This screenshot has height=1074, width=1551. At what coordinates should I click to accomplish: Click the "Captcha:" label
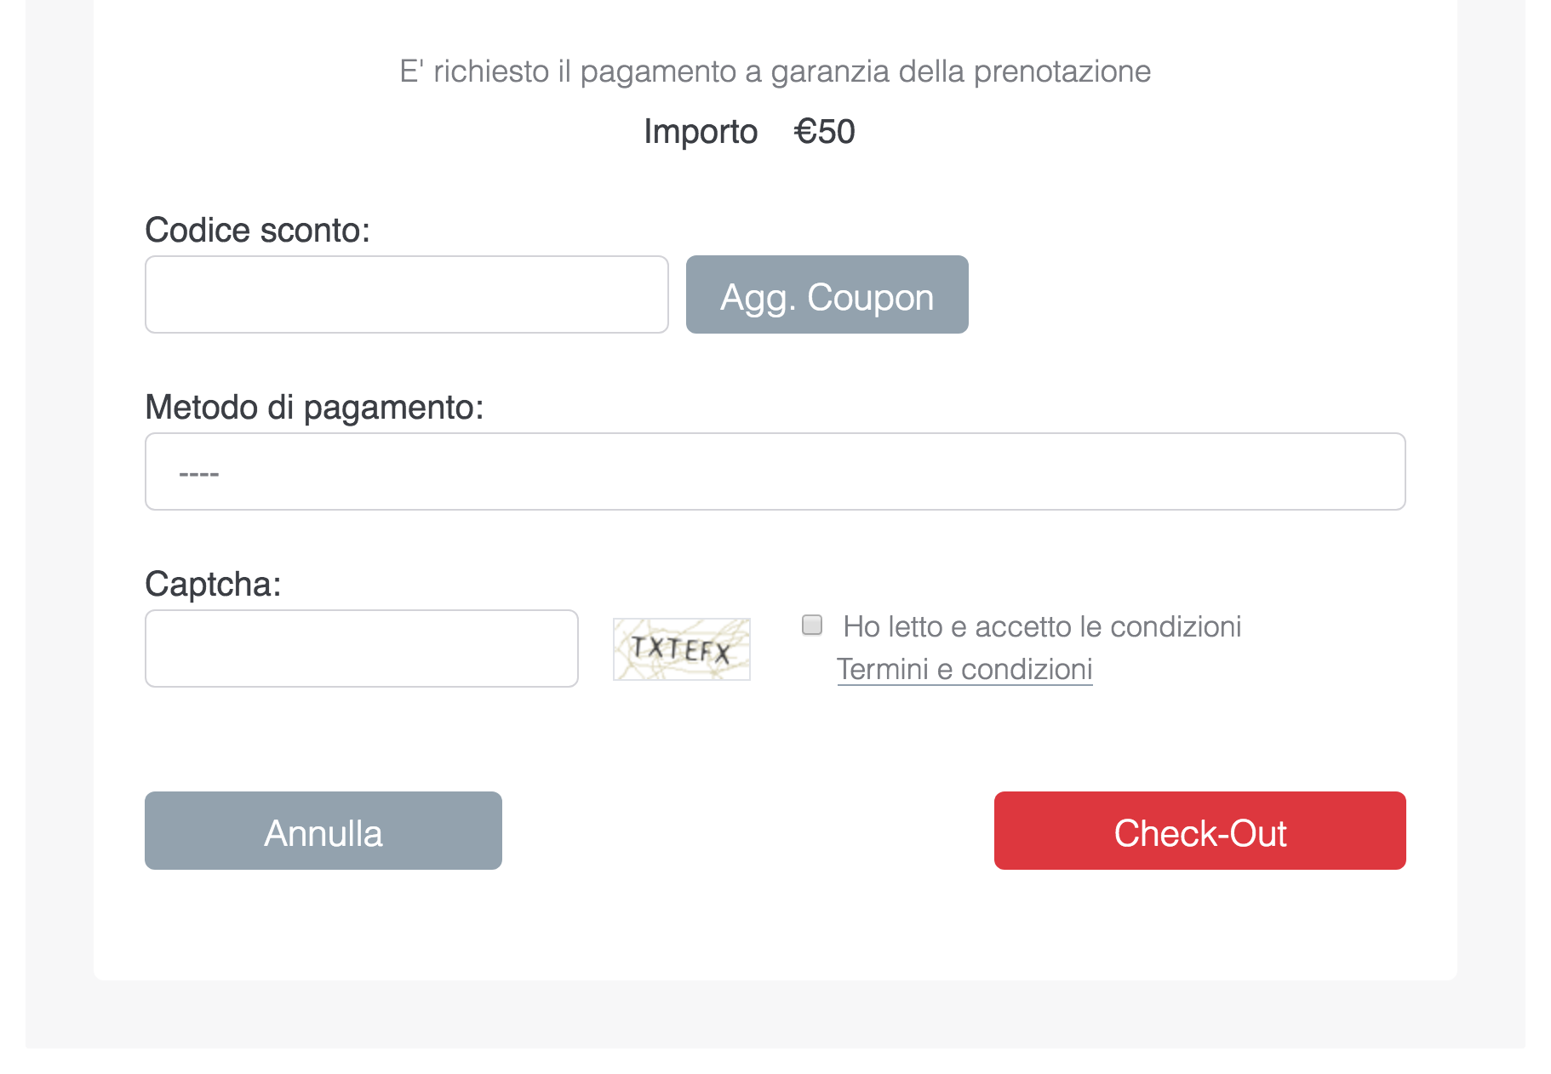pos(213,584)
